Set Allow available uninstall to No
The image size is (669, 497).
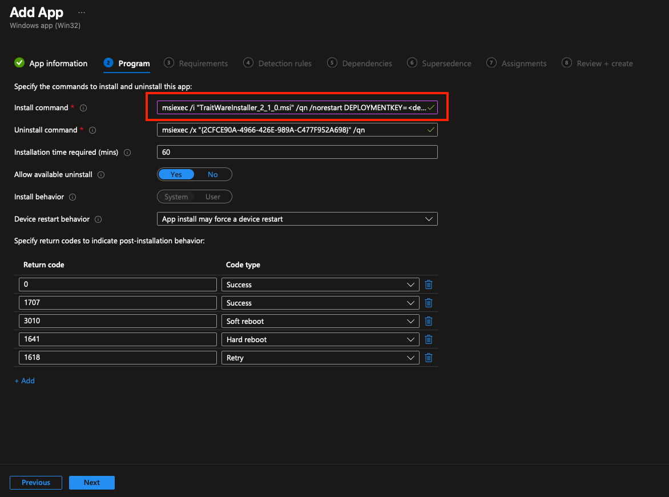213,174
